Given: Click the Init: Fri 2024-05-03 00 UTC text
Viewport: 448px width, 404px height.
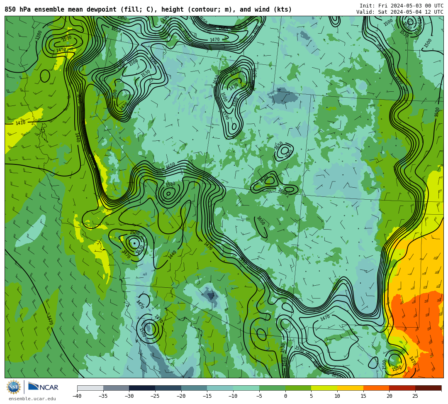Looking at the screenshot, I should (x=402, y=6).
